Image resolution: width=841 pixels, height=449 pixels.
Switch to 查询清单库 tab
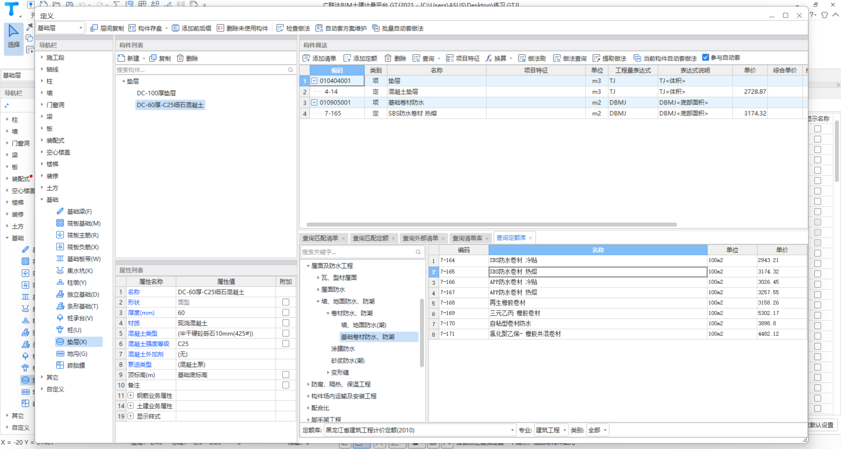(467, 238)
